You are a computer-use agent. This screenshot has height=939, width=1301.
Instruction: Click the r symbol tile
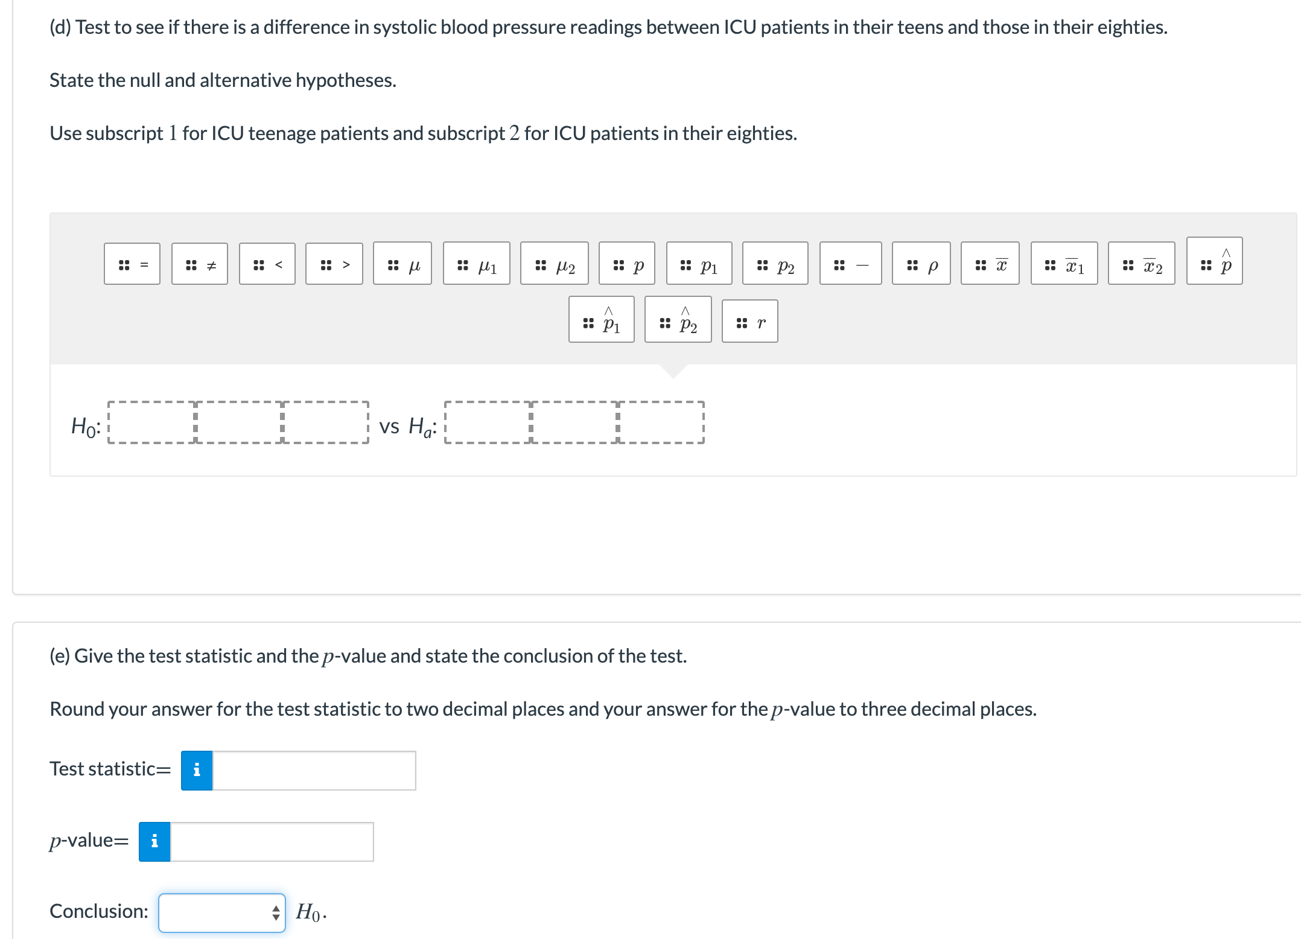click(x=750, y=321)
